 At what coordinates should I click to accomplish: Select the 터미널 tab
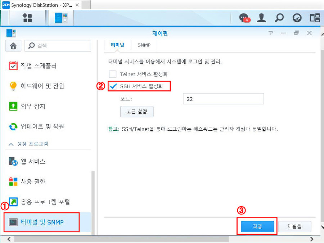tap(117, 45)
